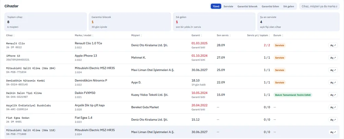The height and width of the screenshot is (139, 344).
Task: Click serial SN-ARC-2209114
Action: point(17,109)
